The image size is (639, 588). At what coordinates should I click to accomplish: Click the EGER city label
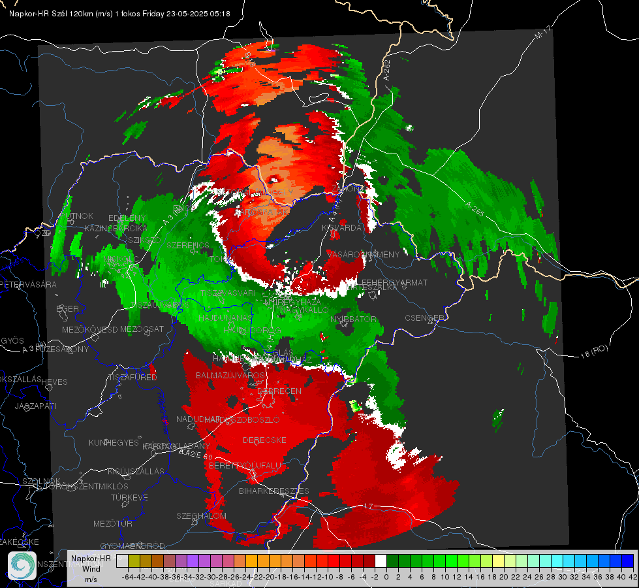pos(68,308)
